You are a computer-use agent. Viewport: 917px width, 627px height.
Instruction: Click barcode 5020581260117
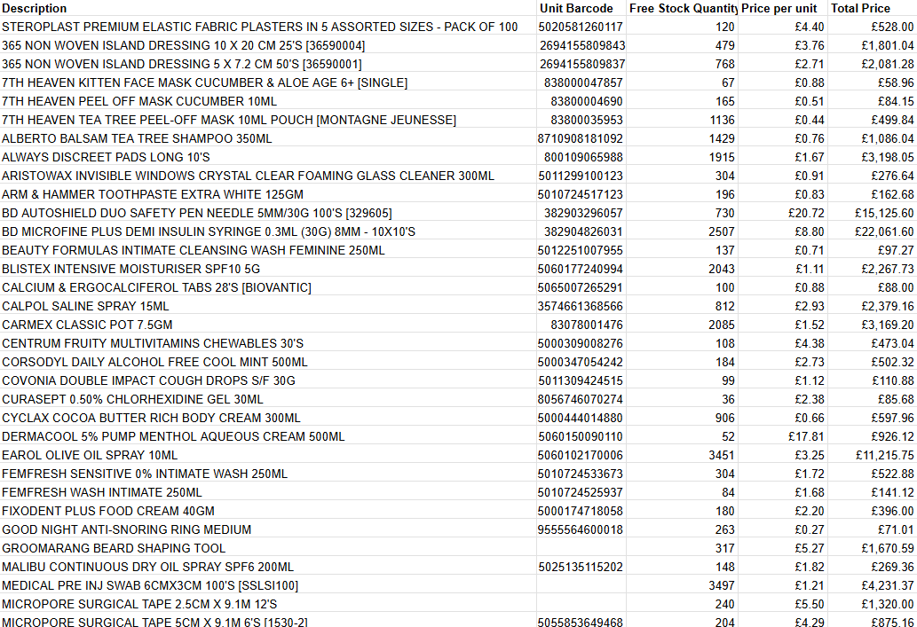[x=581, y=27]
